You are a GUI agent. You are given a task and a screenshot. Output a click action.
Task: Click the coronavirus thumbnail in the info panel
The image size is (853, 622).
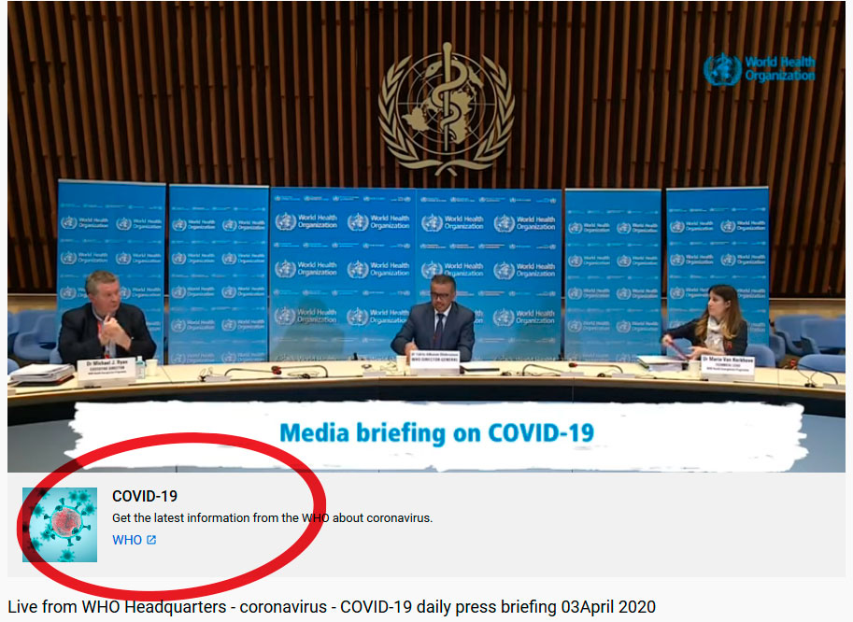coord(60,525)
